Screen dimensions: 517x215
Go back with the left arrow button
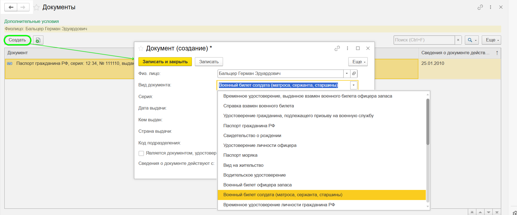[11, 7]
